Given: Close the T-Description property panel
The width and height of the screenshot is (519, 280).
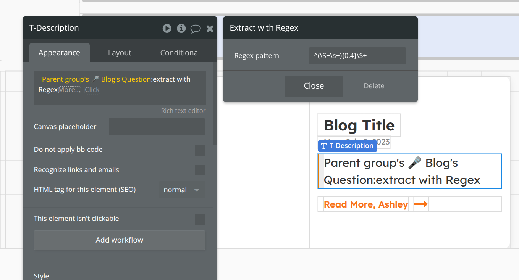Looking at the screenshot, I should (210, 28).
